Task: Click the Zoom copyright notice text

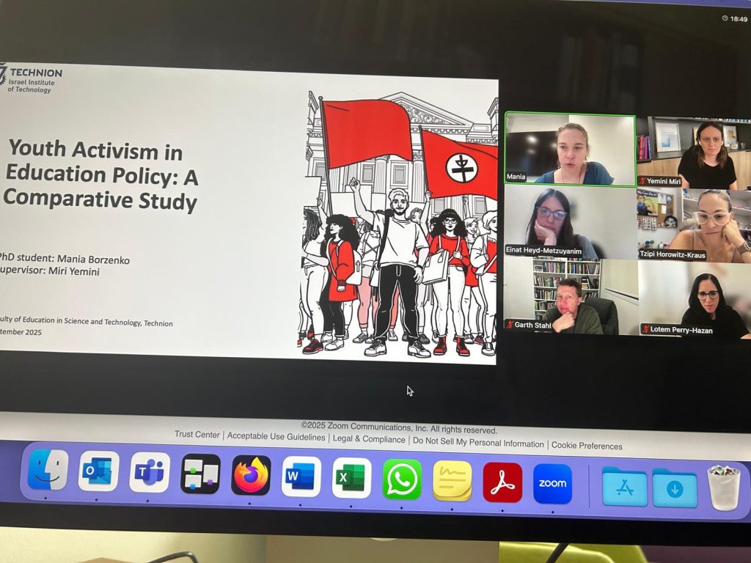Action: point(400,427)
